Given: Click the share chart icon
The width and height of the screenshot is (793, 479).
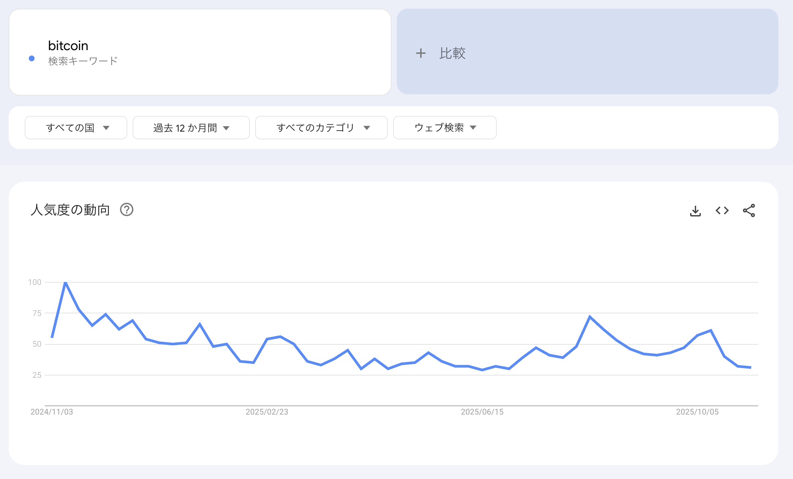Looking at the screenshot, I should tap(749, 210).
